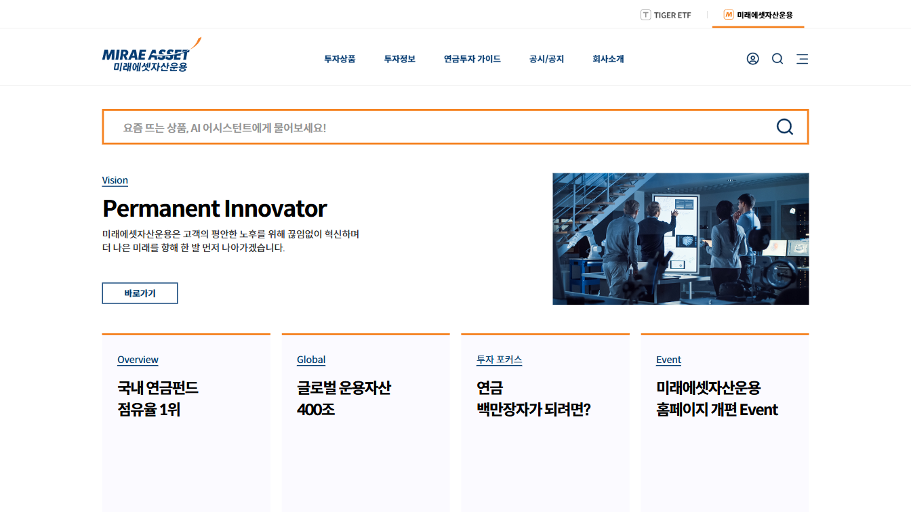The width and height of the screenshot is (911, 512).
Task: Open the team meeting banner image
Action: pyautogui.click(x=681, y=238)
